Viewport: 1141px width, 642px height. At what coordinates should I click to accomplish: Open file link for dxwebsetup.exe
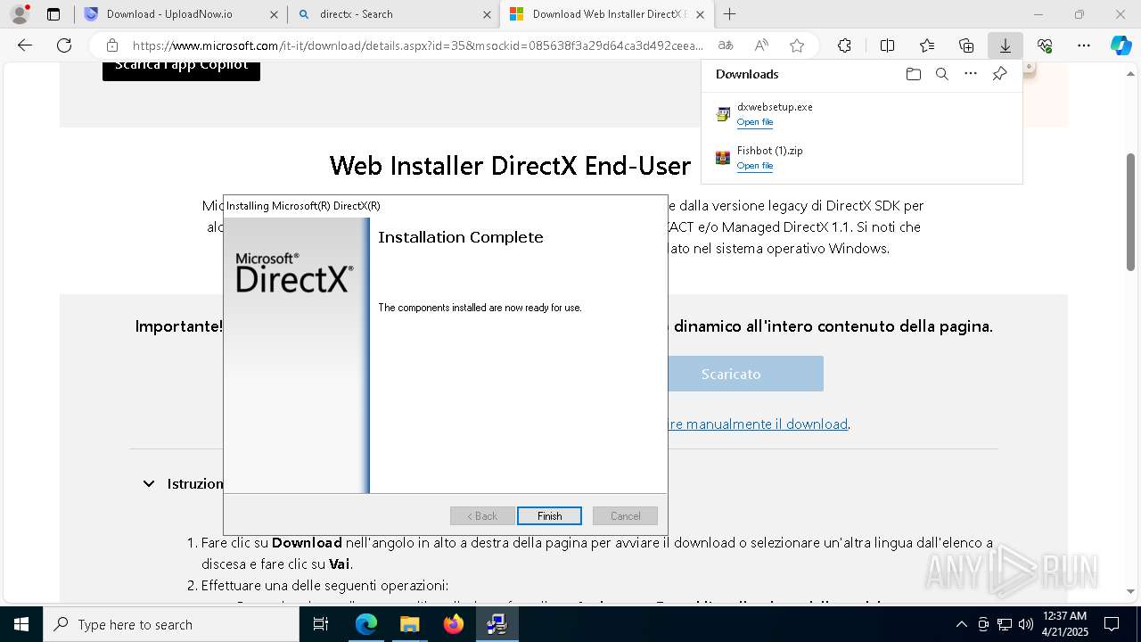point(754,122)
